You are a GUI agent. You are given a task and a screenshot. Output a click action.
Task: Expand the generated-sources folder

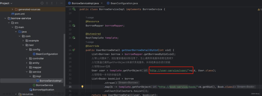(x=12, y=9)
